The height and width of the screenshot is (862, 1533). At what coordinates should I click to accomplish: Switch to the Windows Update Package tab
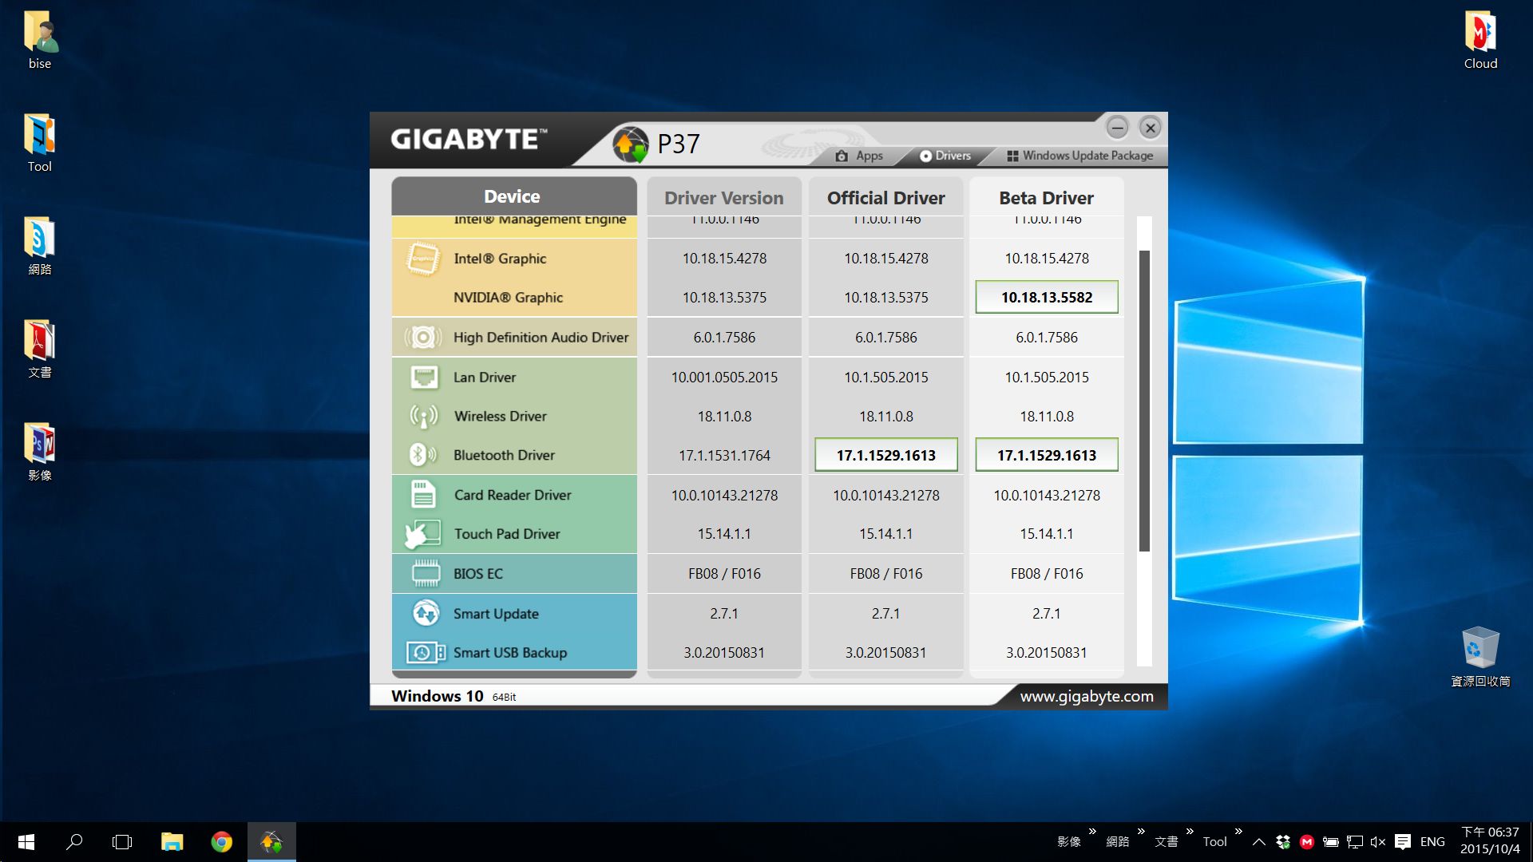(x=1079, y=156)
